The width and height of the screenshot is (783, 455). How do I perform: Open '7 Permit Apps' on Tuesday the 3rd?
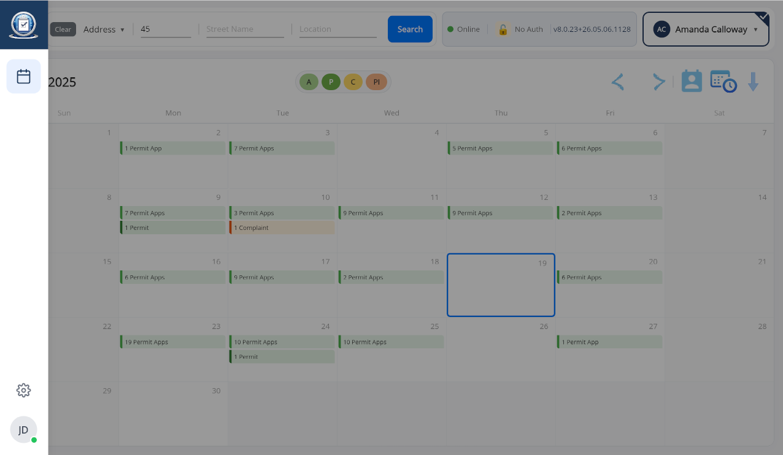(282, 148)
